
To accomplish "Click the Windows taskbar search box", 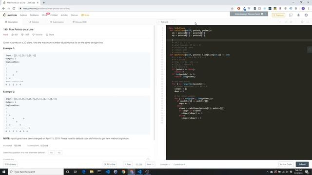I will point(36,172).
